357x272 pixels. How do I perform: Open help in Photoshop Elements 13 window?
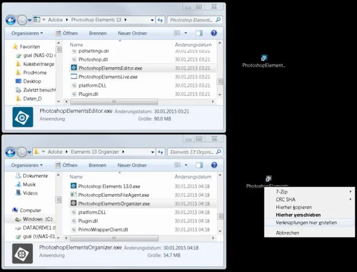click(x=214, y=33)
